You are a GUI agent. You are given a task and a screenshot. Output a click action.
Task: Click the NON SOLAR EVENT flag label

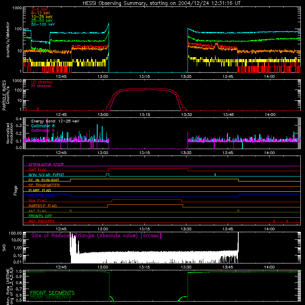point(46,175)
